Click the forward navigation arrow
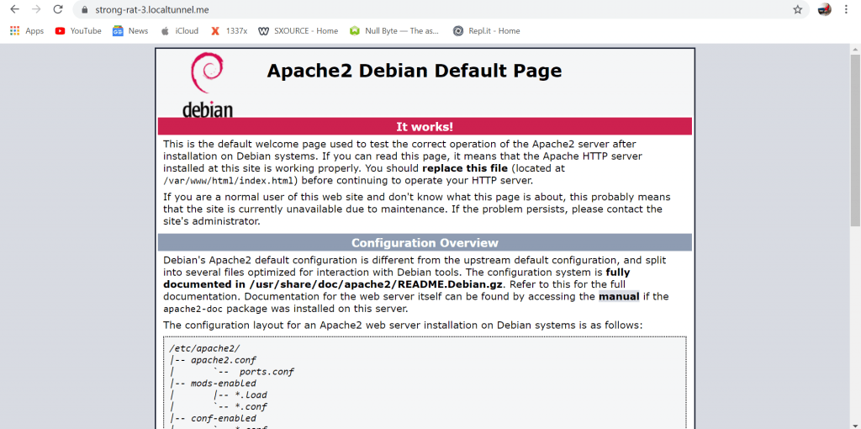861x429 pixels. (36, 9)
